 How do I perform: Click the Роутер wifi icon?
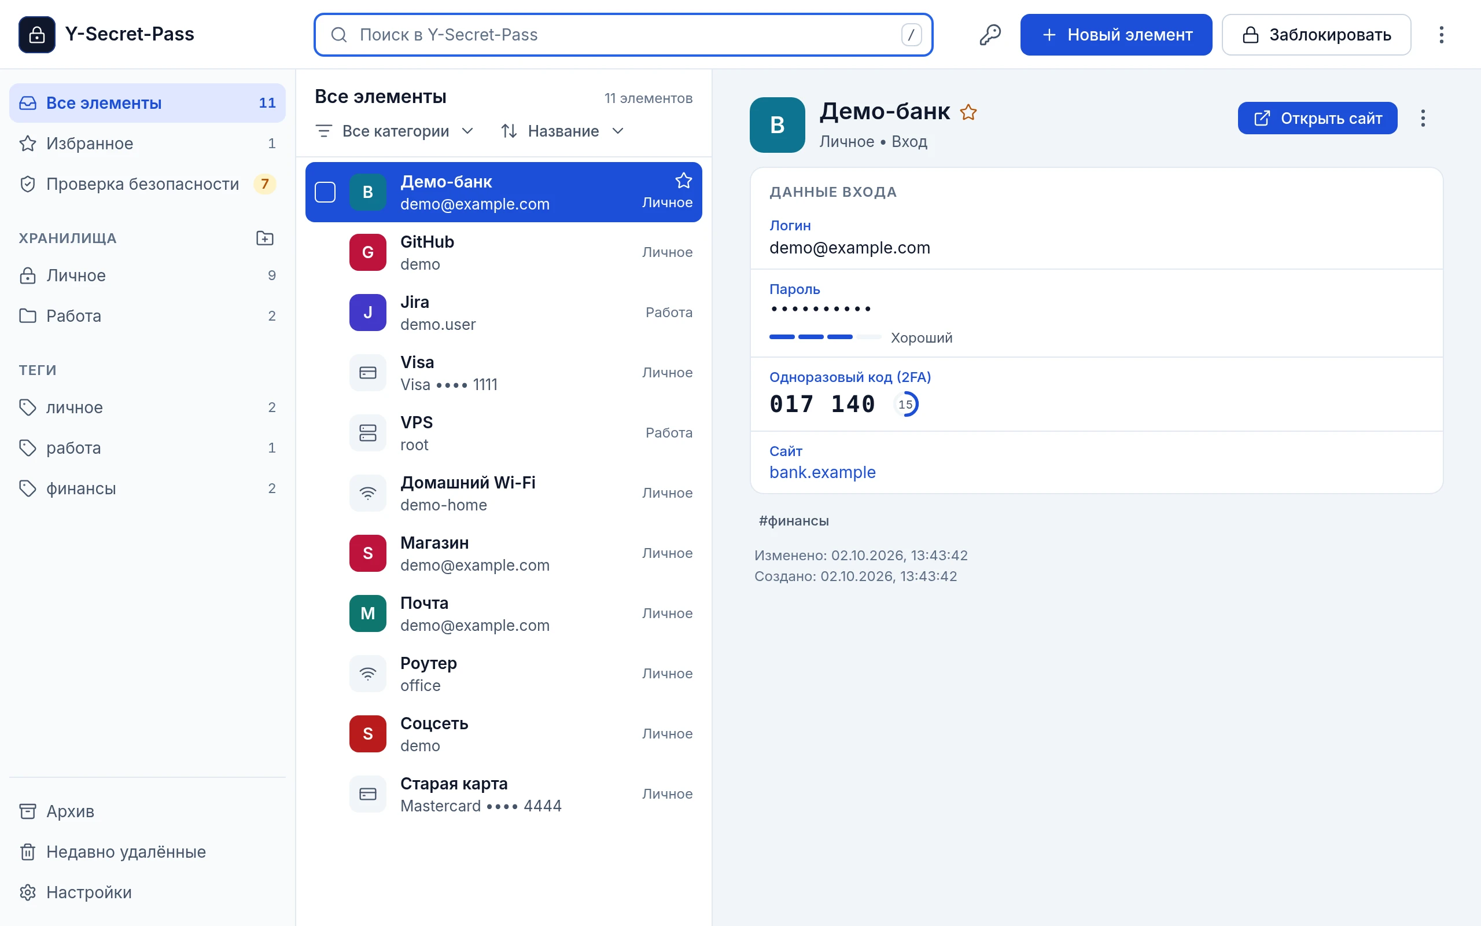(368, 674)
